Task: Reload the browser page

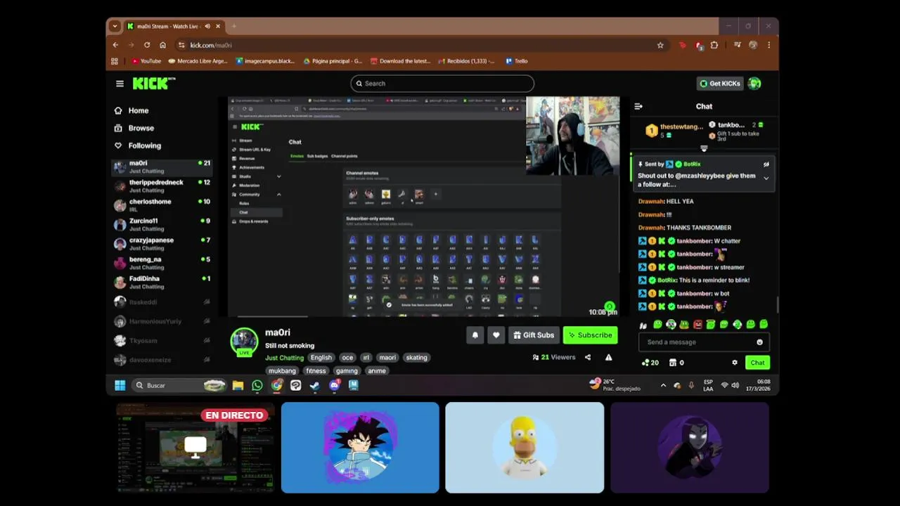Action: pyautogui.click(x=147, y=45)
